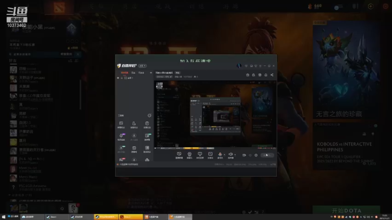The image size is (392, 220).
Task: Open toolbox tool with green badge, second row right
Action: tap(147, 137)
